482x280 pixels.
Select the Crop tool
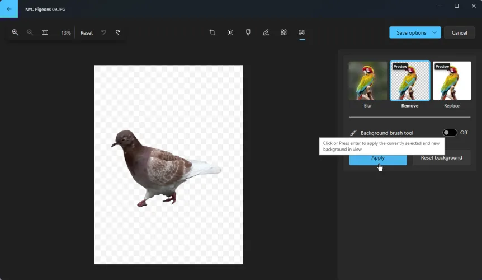(212, 32)
